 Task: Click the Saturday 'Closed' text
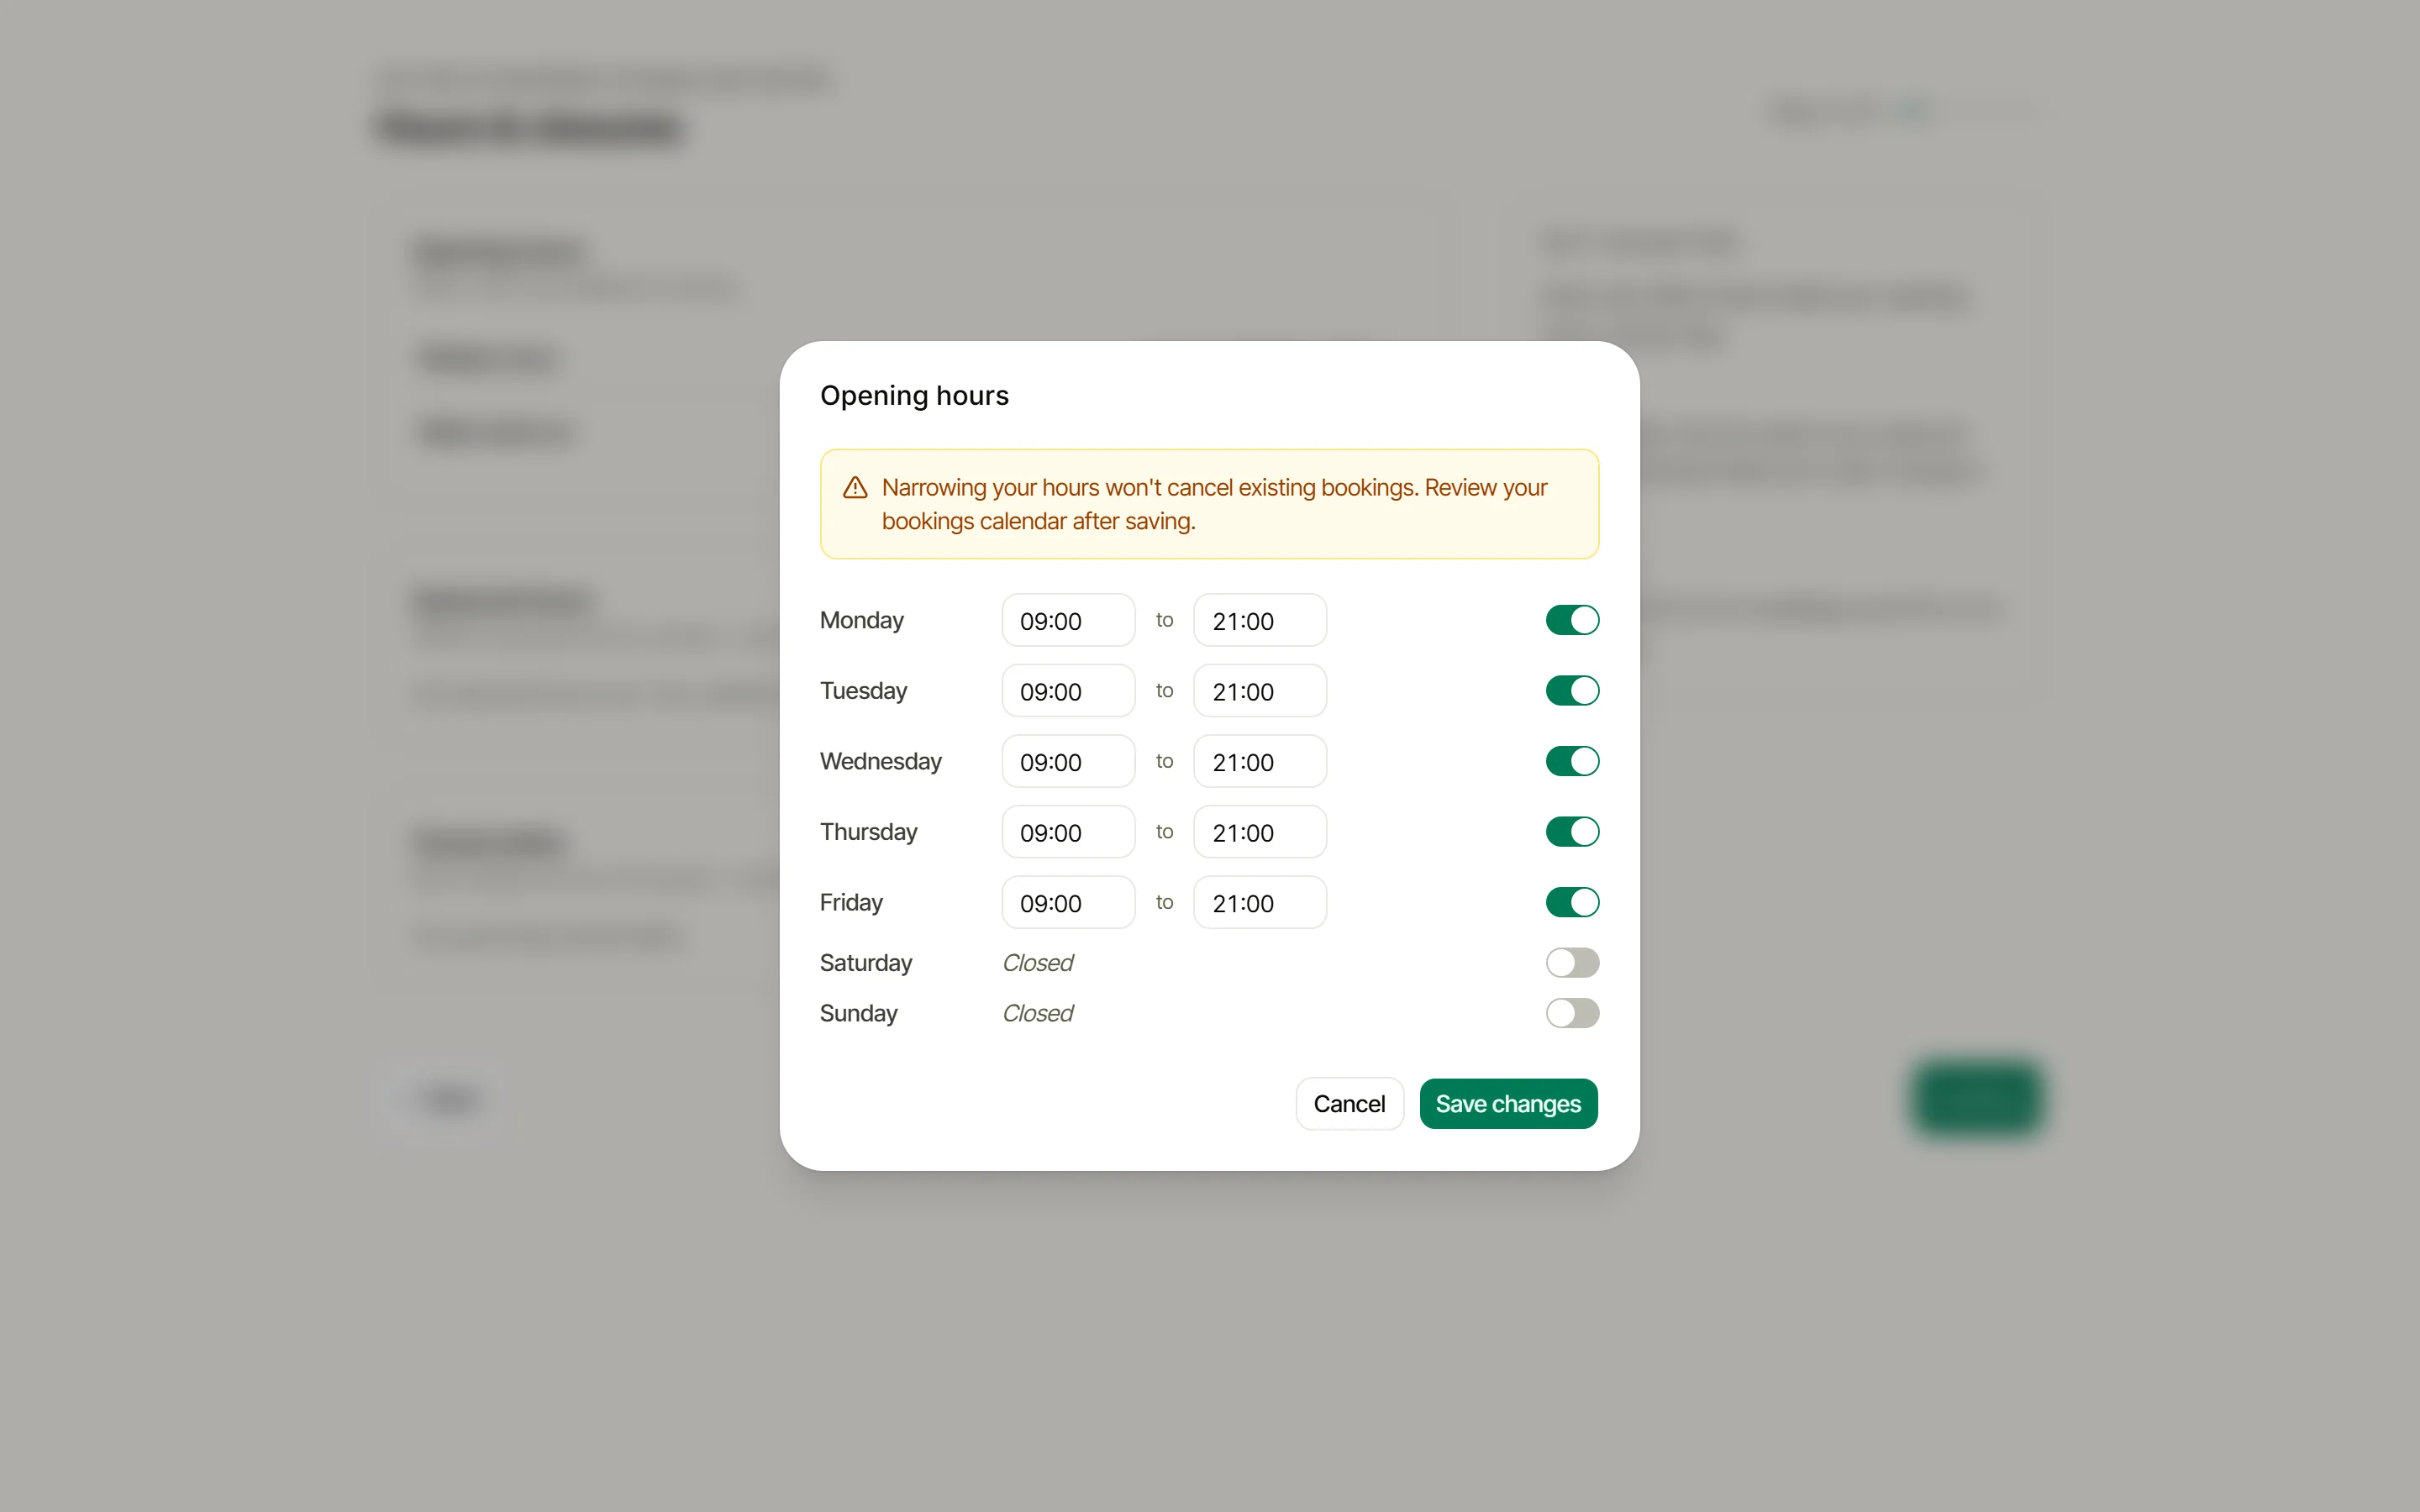(1037, 963)
